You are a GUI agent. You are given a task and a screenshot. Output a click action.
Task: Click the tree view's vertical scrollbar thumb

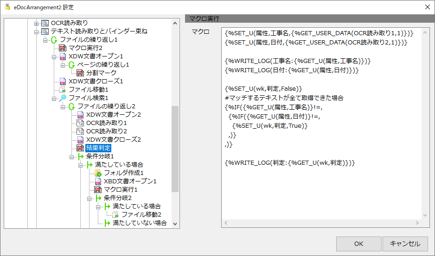(x=175, y=149)
